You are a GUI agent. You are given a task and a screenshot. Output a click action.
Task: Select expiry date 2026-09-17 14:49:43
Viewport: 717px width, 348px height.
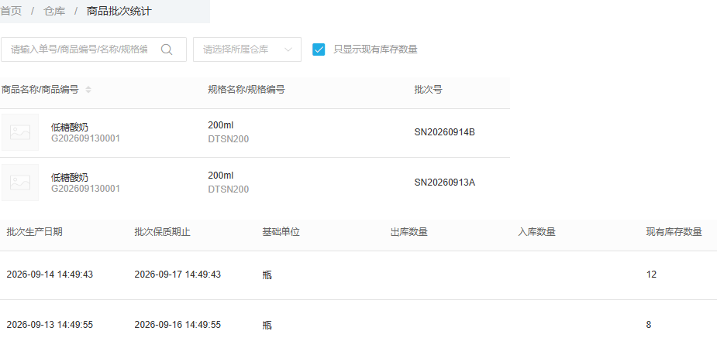178,275
